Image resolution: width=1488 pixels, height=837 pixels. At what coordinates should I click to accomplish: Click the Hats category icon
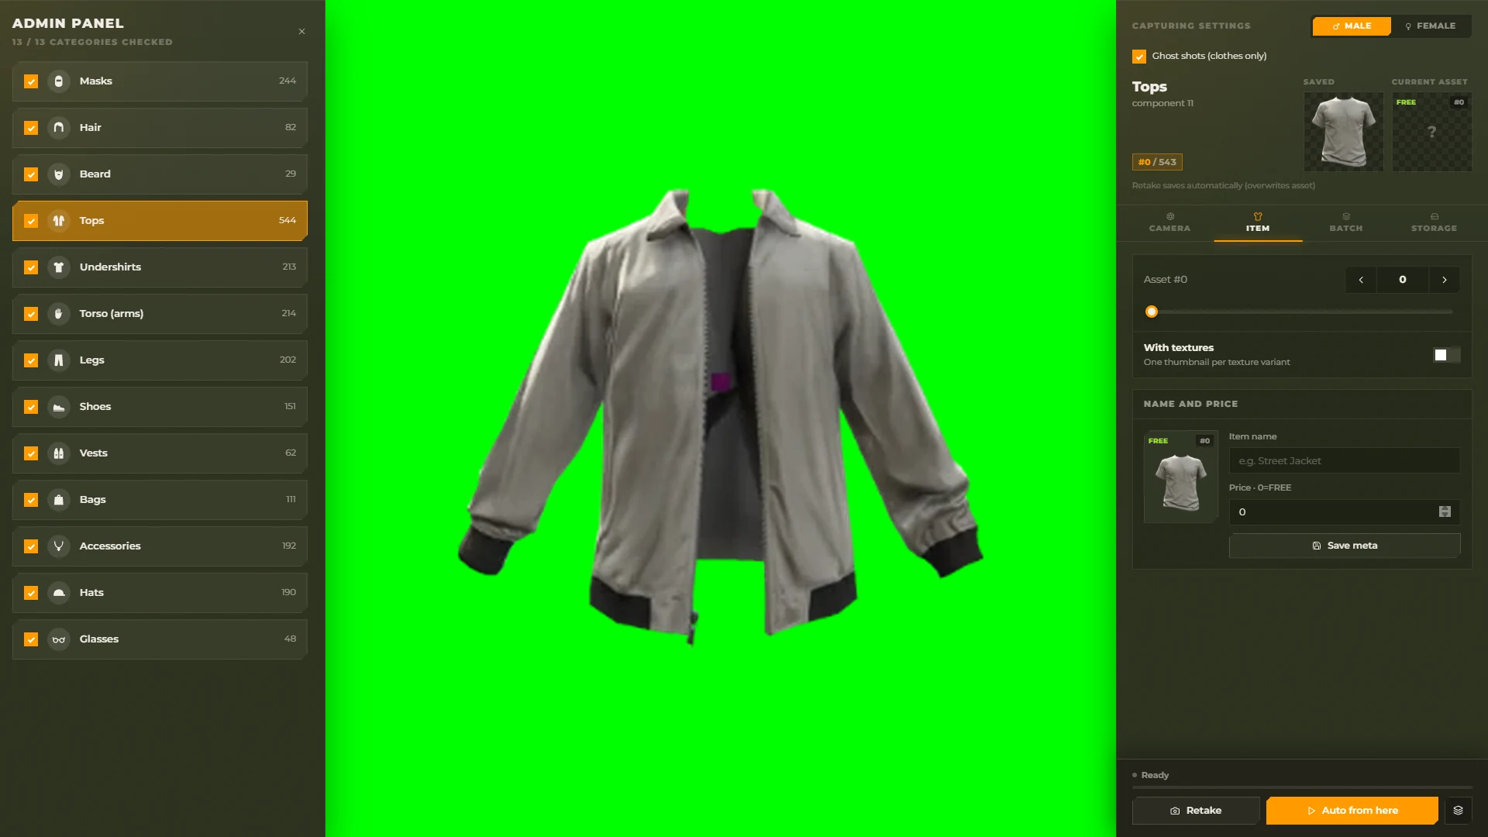click(x=59, y=593)
